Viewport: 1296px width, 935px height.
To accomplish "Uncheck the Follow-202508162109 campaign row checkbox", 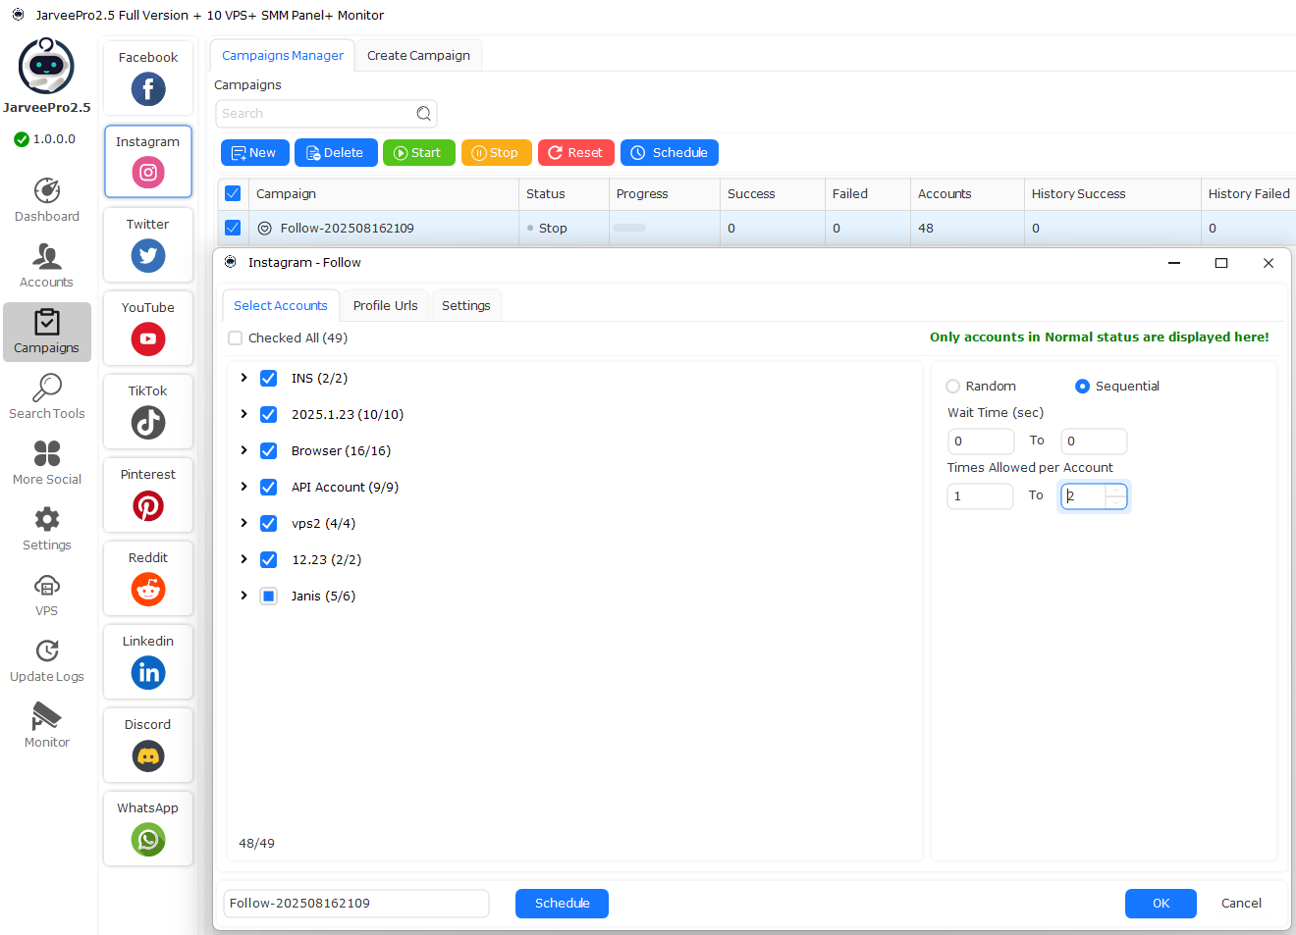I will [233, 229].
